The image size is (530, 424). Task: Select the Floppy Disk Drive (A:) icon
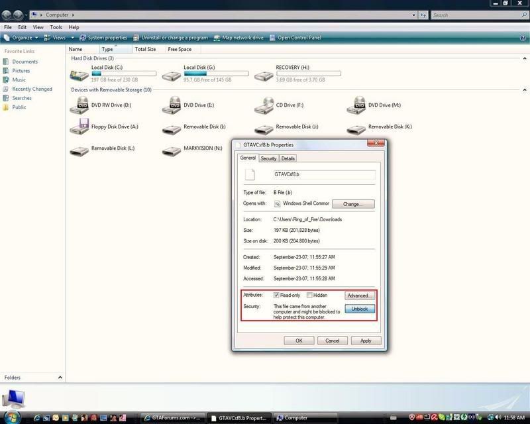click(x=79, y=127)
